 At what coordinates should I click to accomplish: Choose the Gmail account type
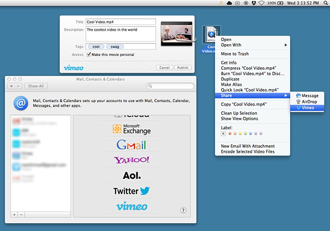click(131, 145)
